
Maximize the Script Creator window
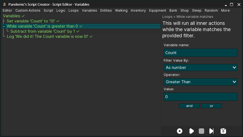pos(231,5)
